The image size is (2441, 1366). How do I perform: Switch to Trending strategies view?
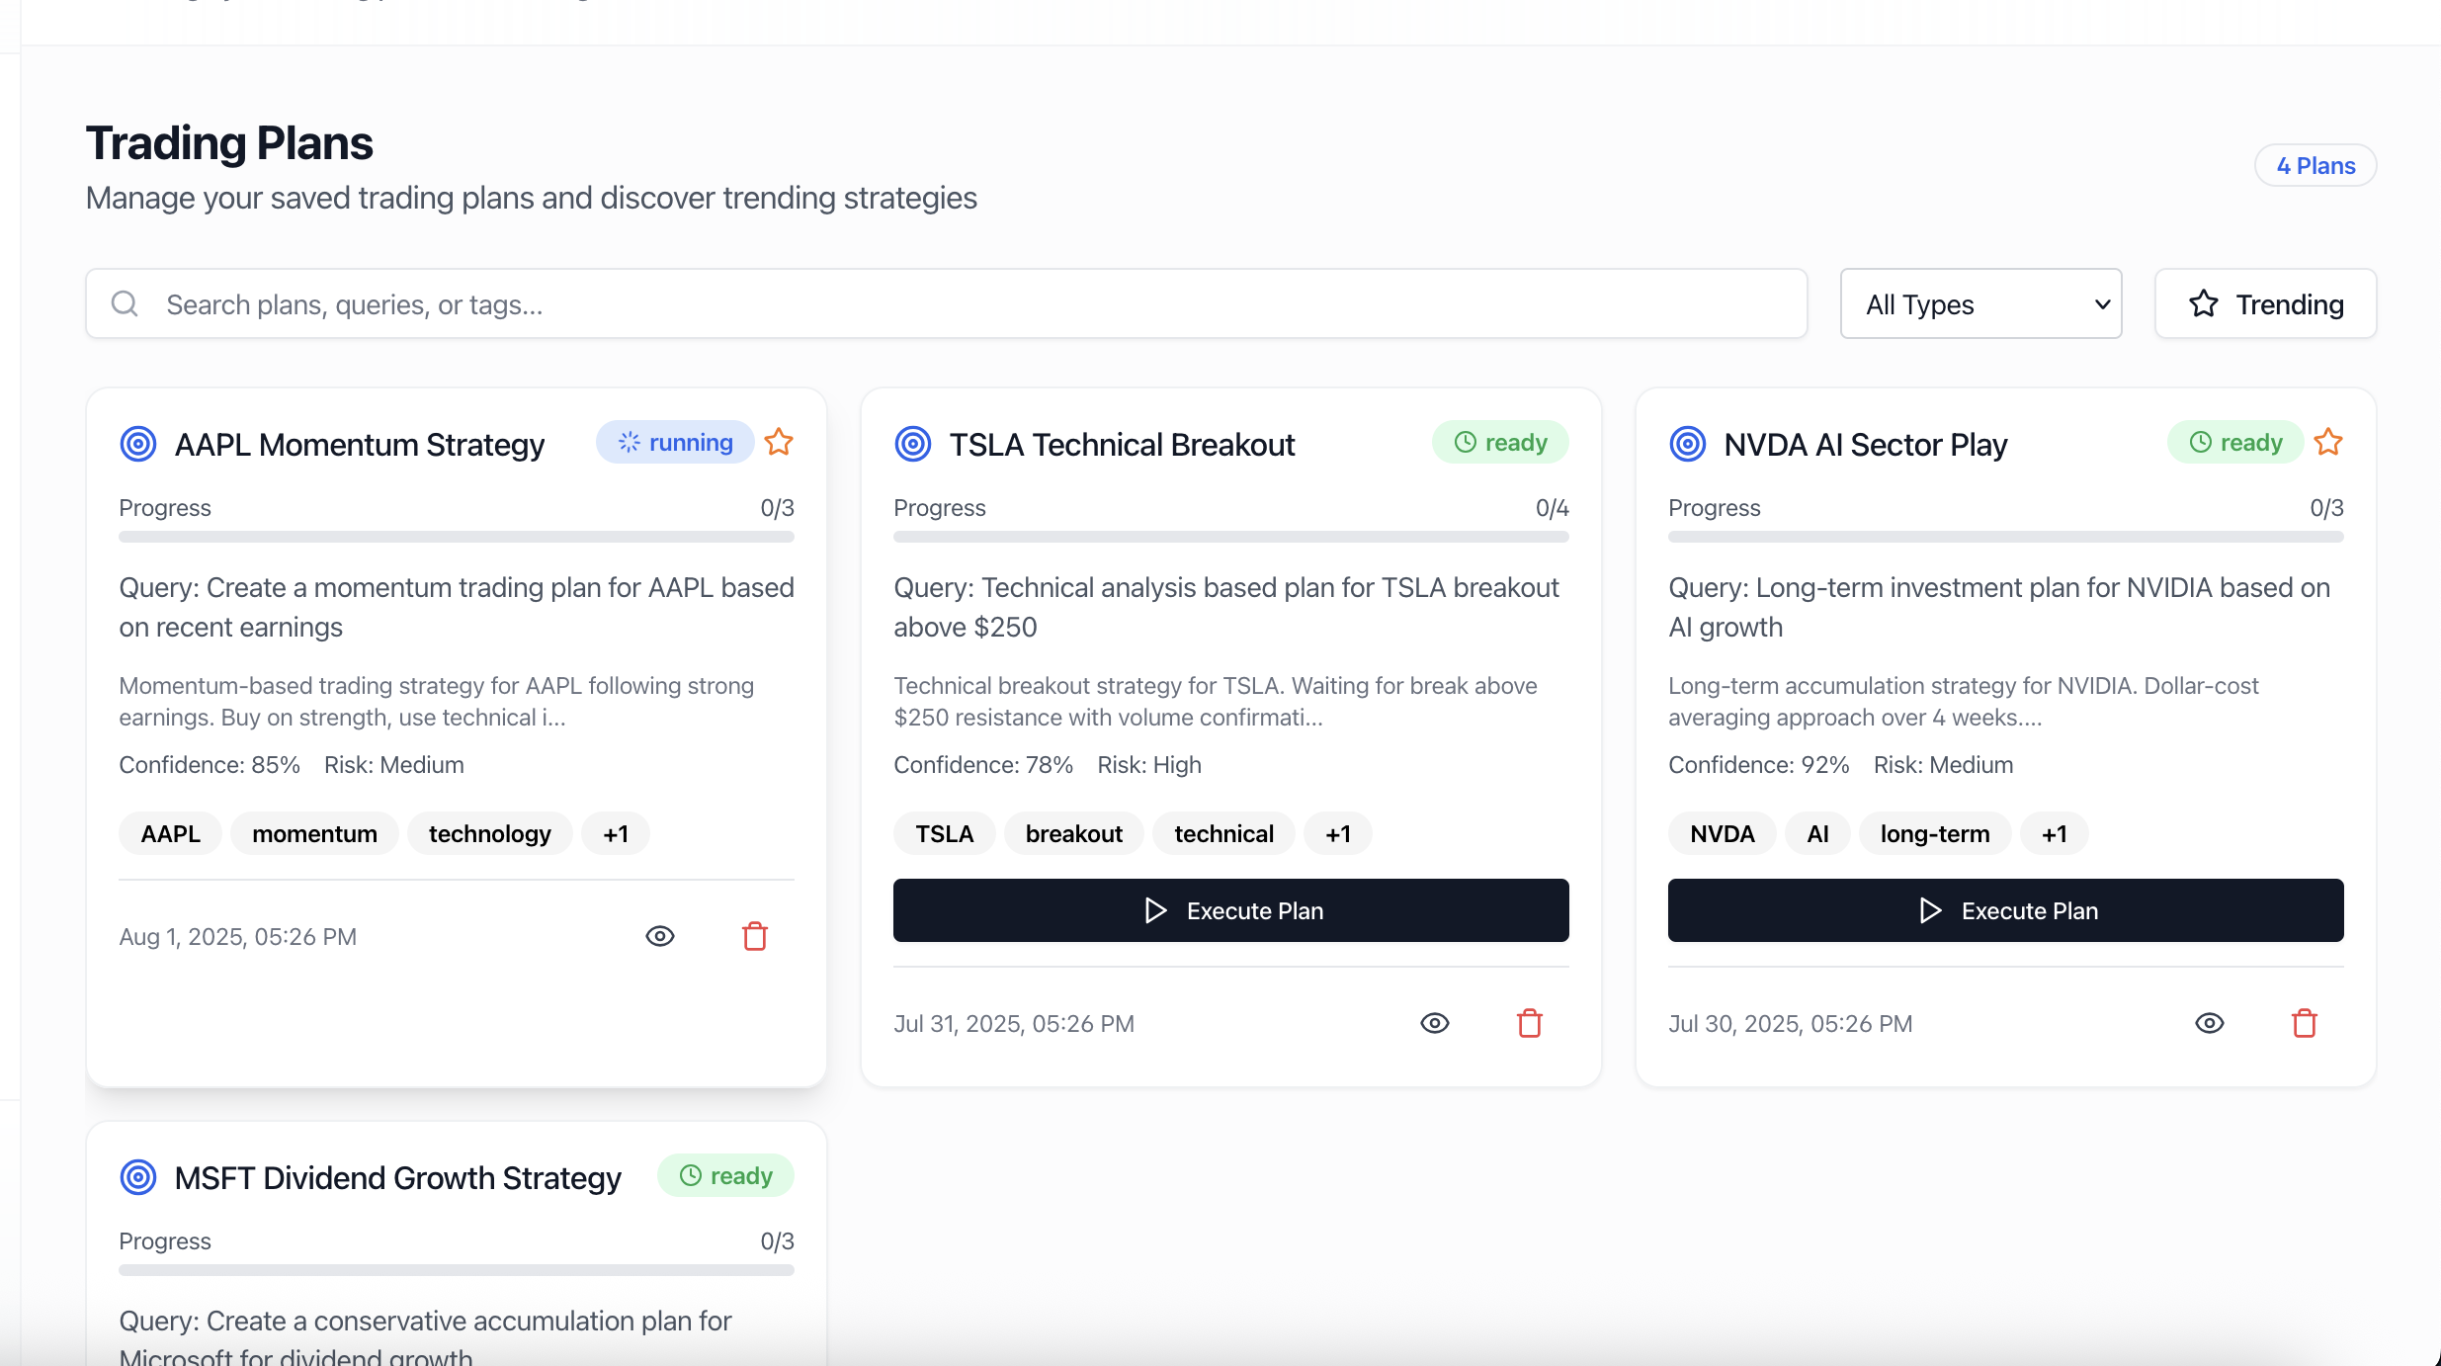(2265, 303)
